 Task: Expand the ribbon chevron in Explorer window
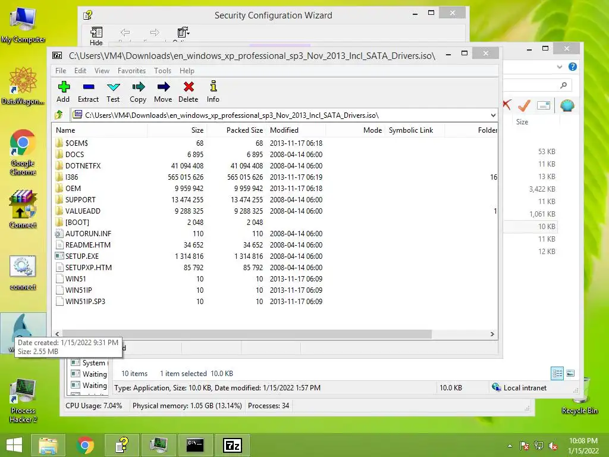click(x=559, y=67)
